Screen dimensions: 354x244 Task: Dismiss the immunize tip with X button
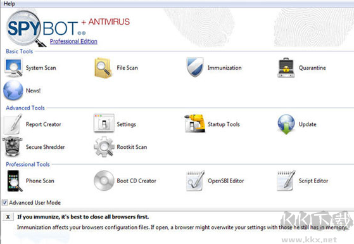click(x=8, y=217)
